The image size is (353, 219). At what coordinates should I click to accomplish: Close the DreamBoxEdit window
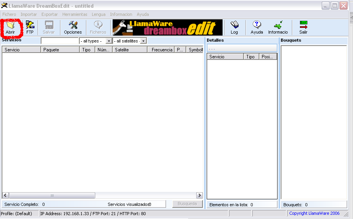(344, 6)
